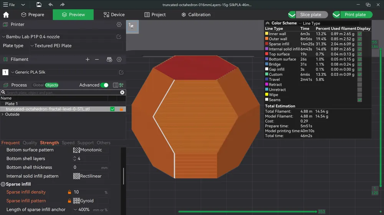Clear the search field with X icon
The width and height of the screenshot is (384, 215).
pos(122,93)
